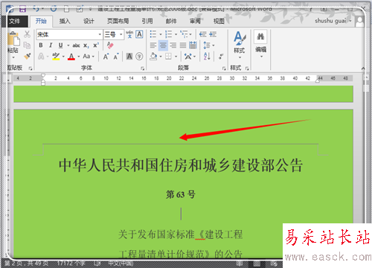Click the Asian layout character scaling icon

pyautogui.click(x=187, y=57)
